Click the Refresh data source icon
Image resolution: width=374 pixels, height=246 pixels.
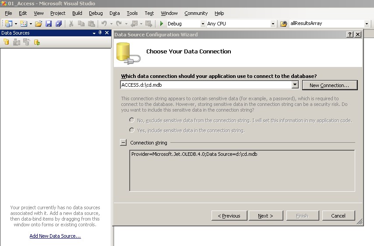pyautogui.click(x=37, y=42)
